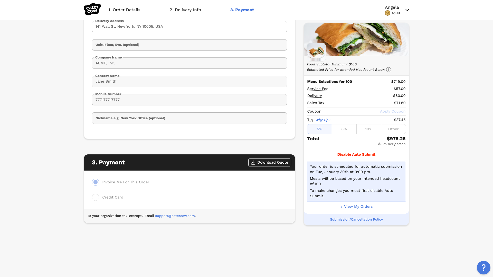The image size is (493, 277).
Task: Select the Credit Card payment option
Action: (96, 197)
